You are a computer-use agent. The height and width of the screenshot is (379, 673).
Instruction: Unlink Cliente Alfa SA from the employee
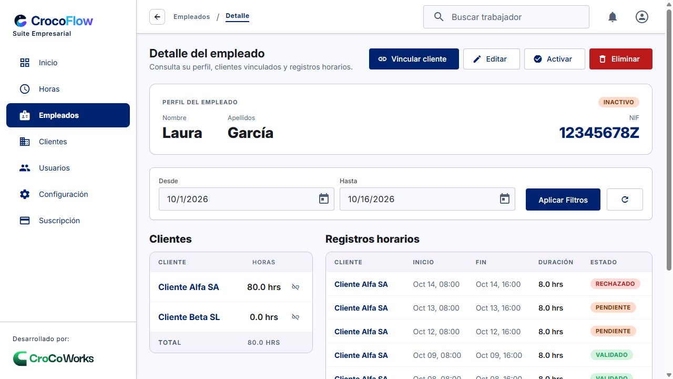pyautogui.click(x=295, y=287)
